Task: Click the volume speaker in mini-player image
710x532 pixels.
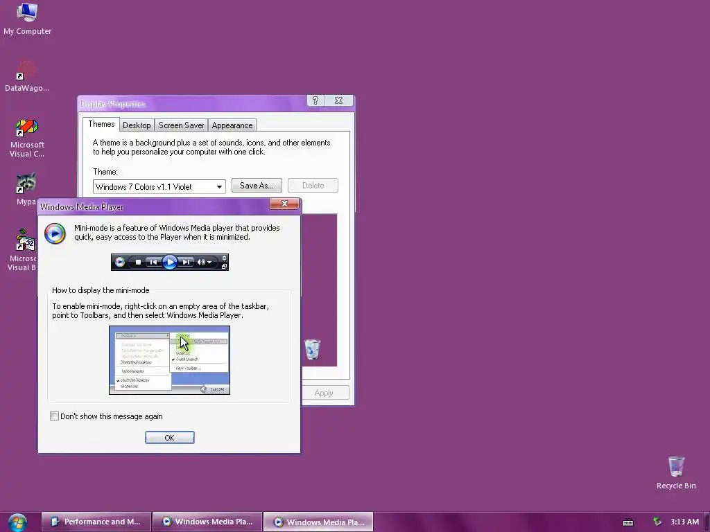Action: (x=202, y=262)
